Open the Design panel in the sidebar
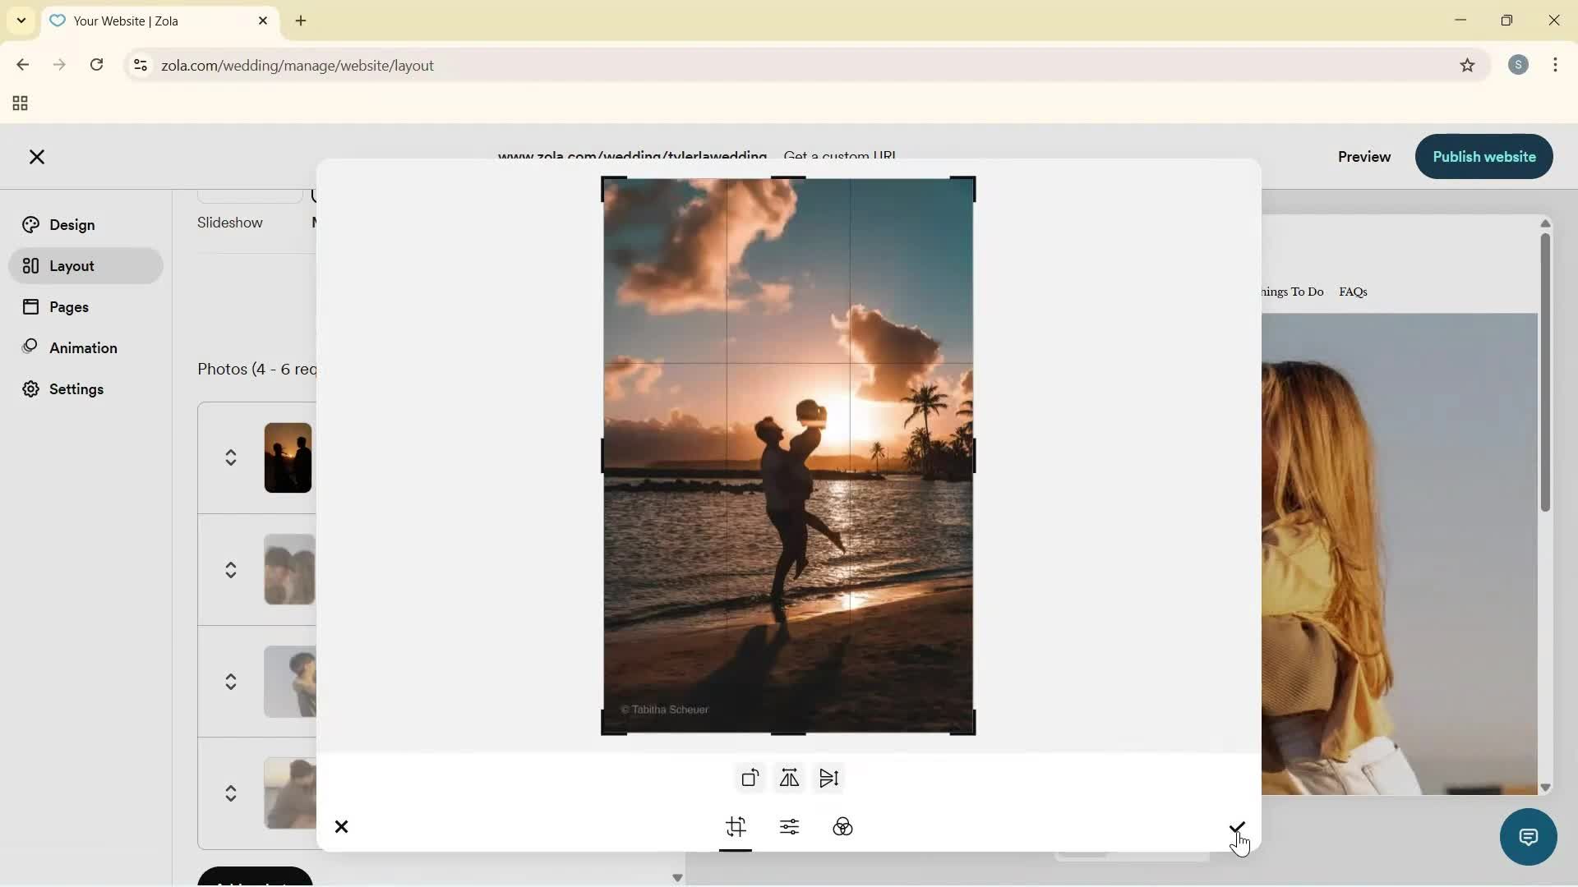Viewport: 1578px width, 887px height. (70, 224)
